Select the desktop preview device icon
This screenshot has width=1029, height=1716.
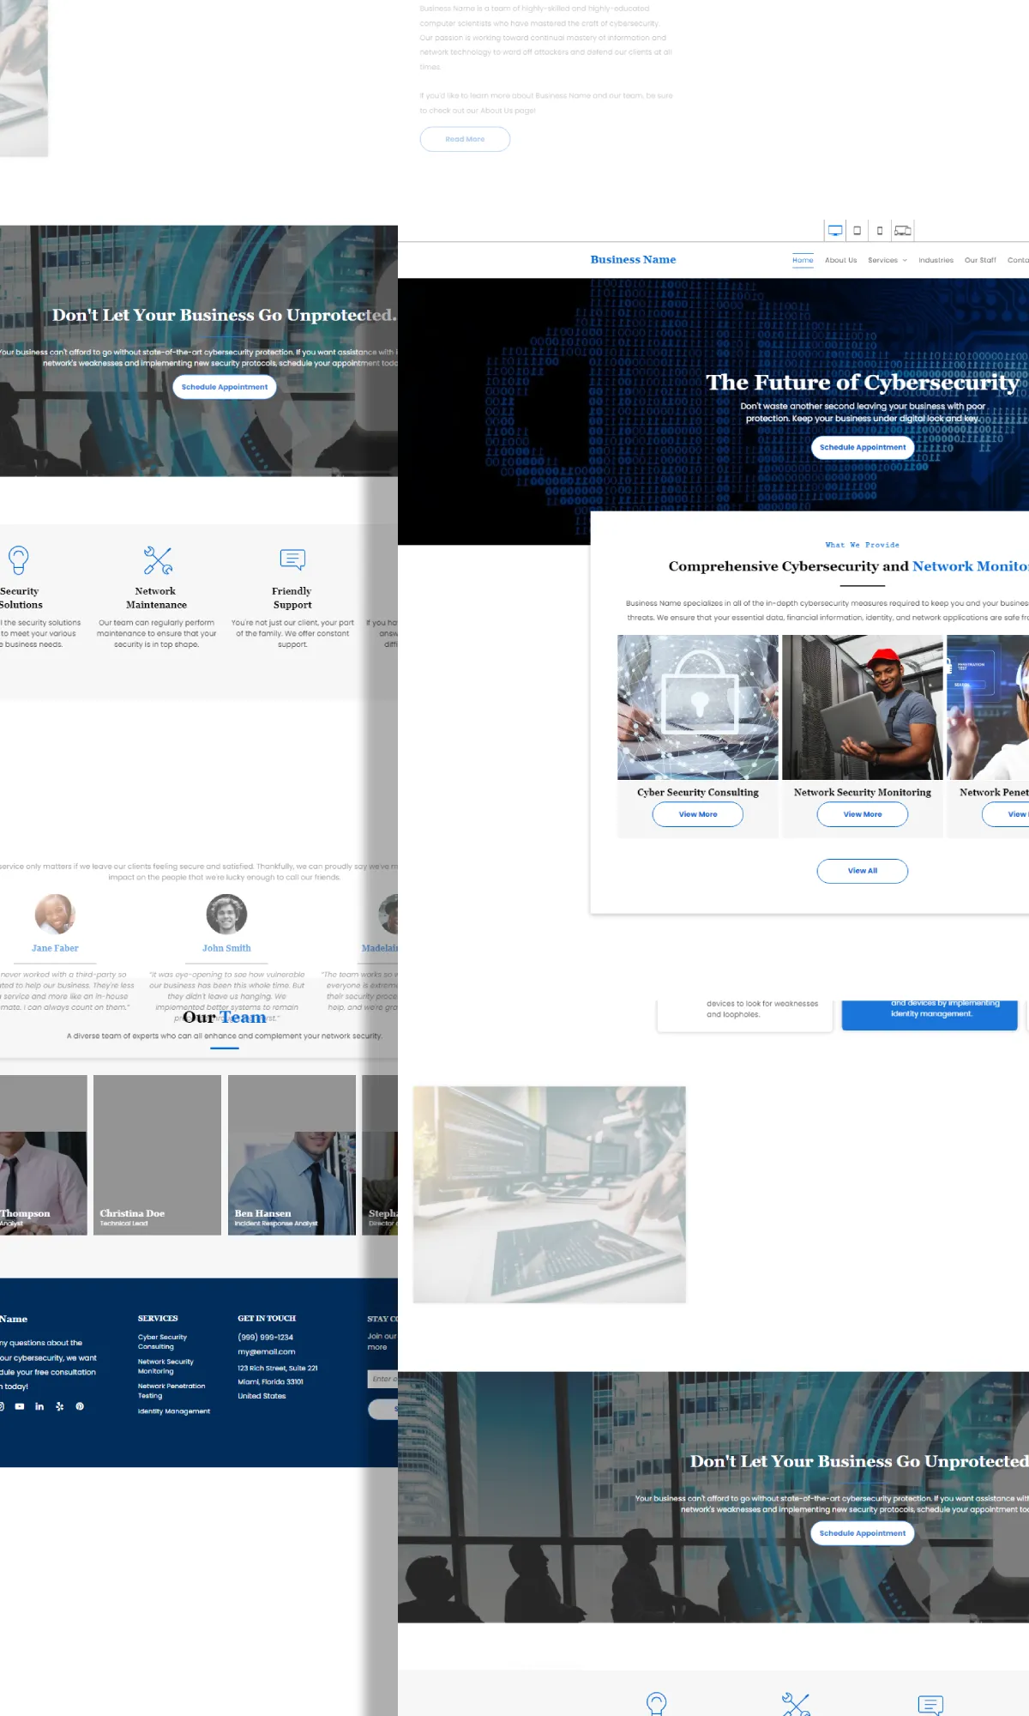pos(834,231)
